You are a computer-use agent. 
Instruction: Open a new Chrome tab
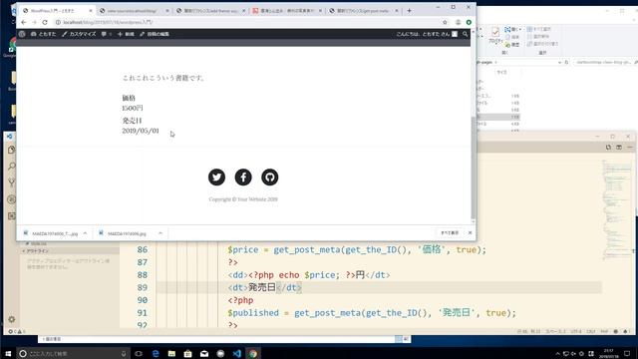(x=410, y=11)
